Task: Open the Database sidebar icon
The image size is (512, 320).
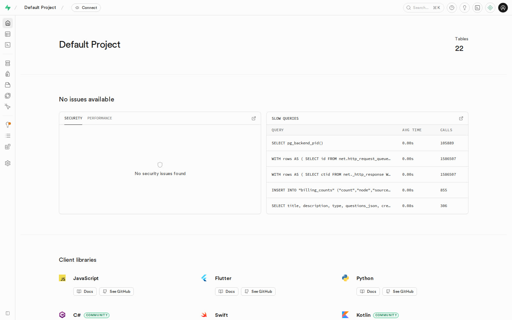Action: (8, 63)
